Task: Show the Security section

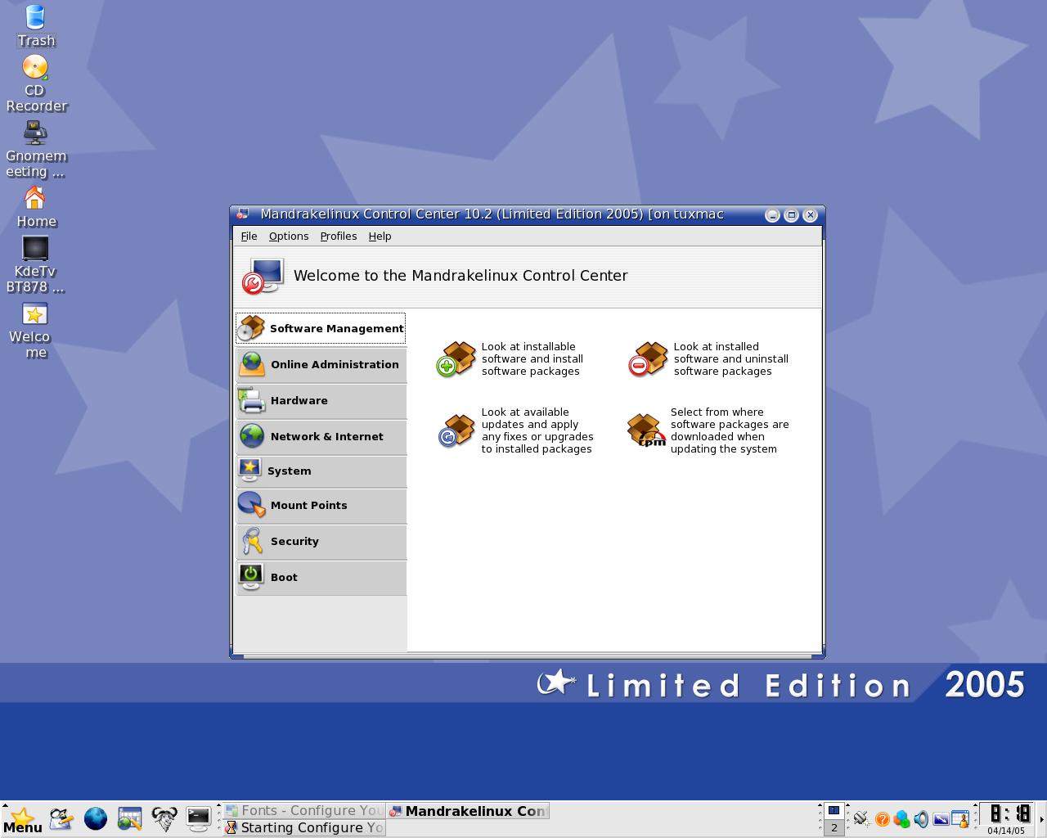Action: tap(321, 541)
